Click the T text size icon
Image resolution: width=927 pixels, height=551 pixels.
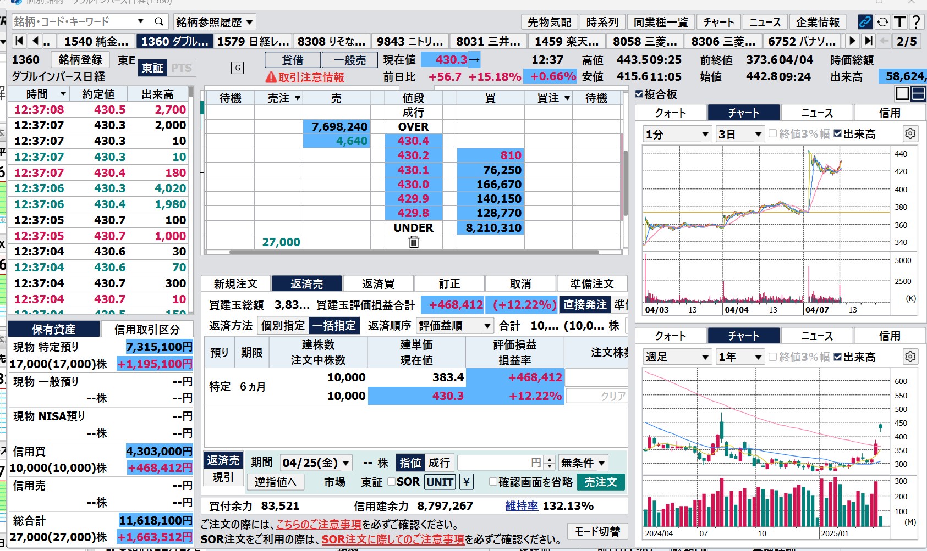click(900, 22)
